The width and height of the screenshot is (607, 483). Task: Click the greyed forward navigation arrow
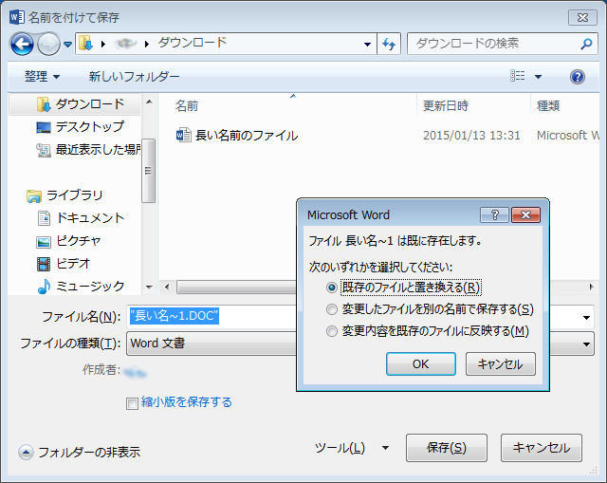tap(48, 45)
